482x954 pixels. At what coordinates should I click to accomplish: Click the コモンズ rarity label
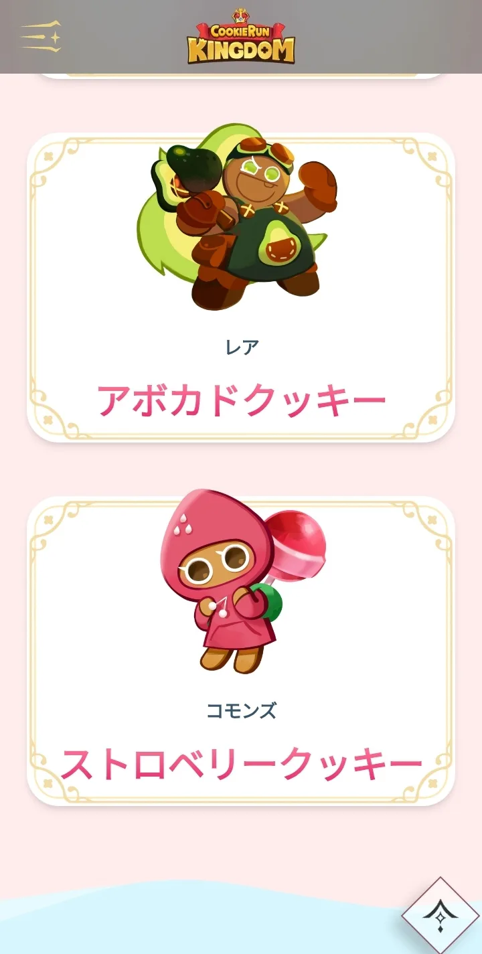[x=242, y=710]
